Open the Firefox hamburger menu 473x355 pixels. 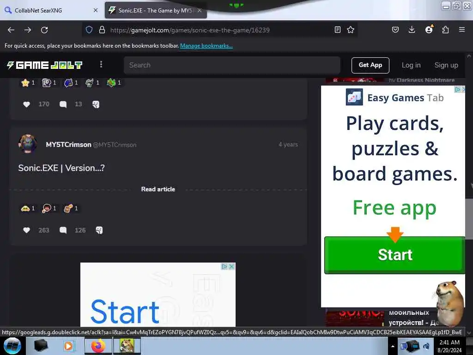pos(462,30)
